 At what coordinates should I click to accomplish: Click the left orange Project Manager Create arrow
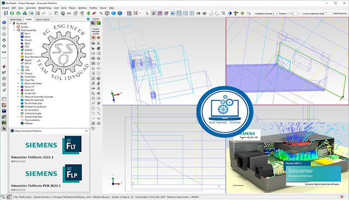tap(93, 38)
